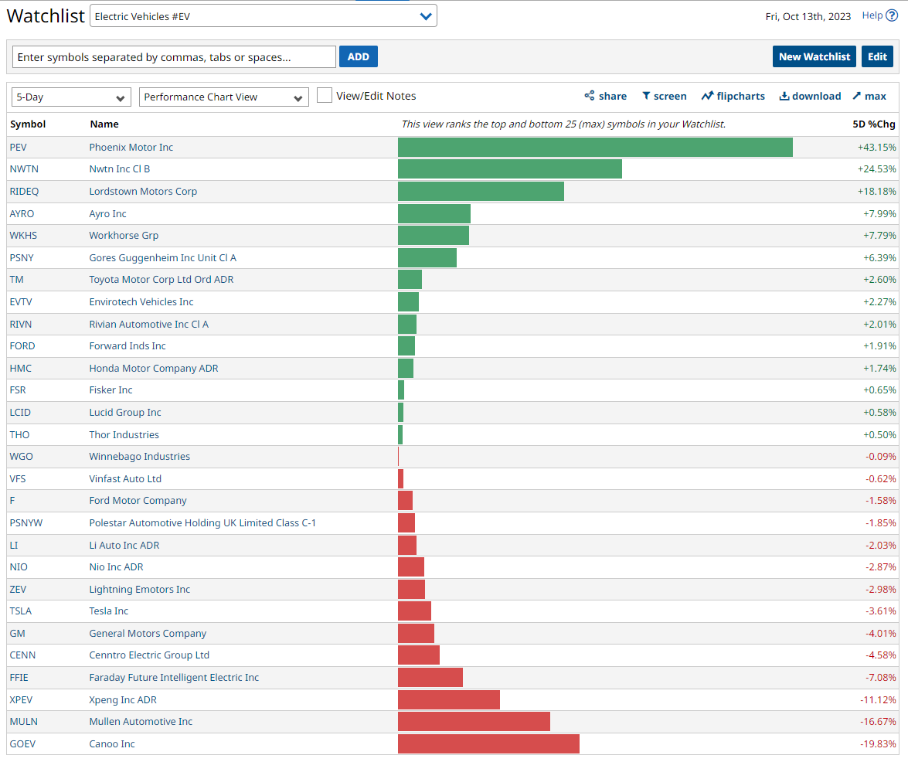
Task: Open the General Motors Company link
Action: tap(148, 634)
